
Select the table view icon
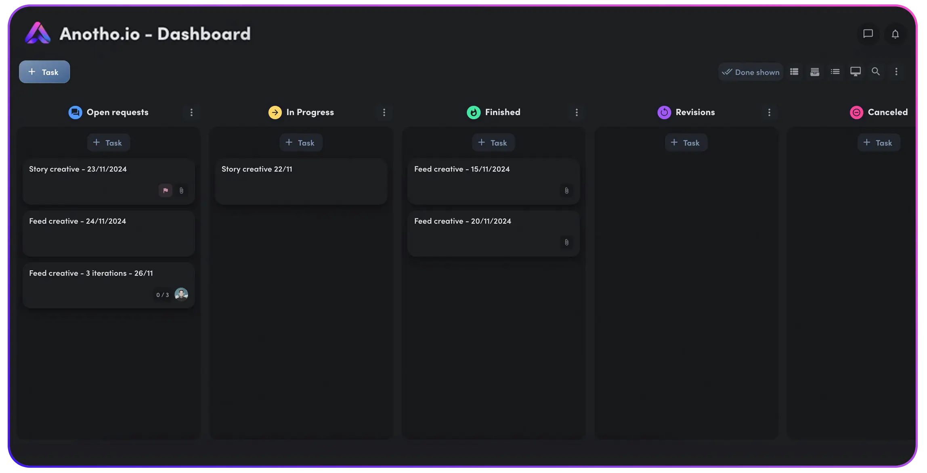coord(794,71)
